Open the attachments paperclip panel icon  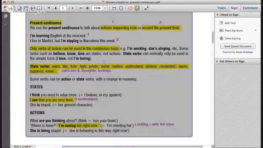point(5,25)
